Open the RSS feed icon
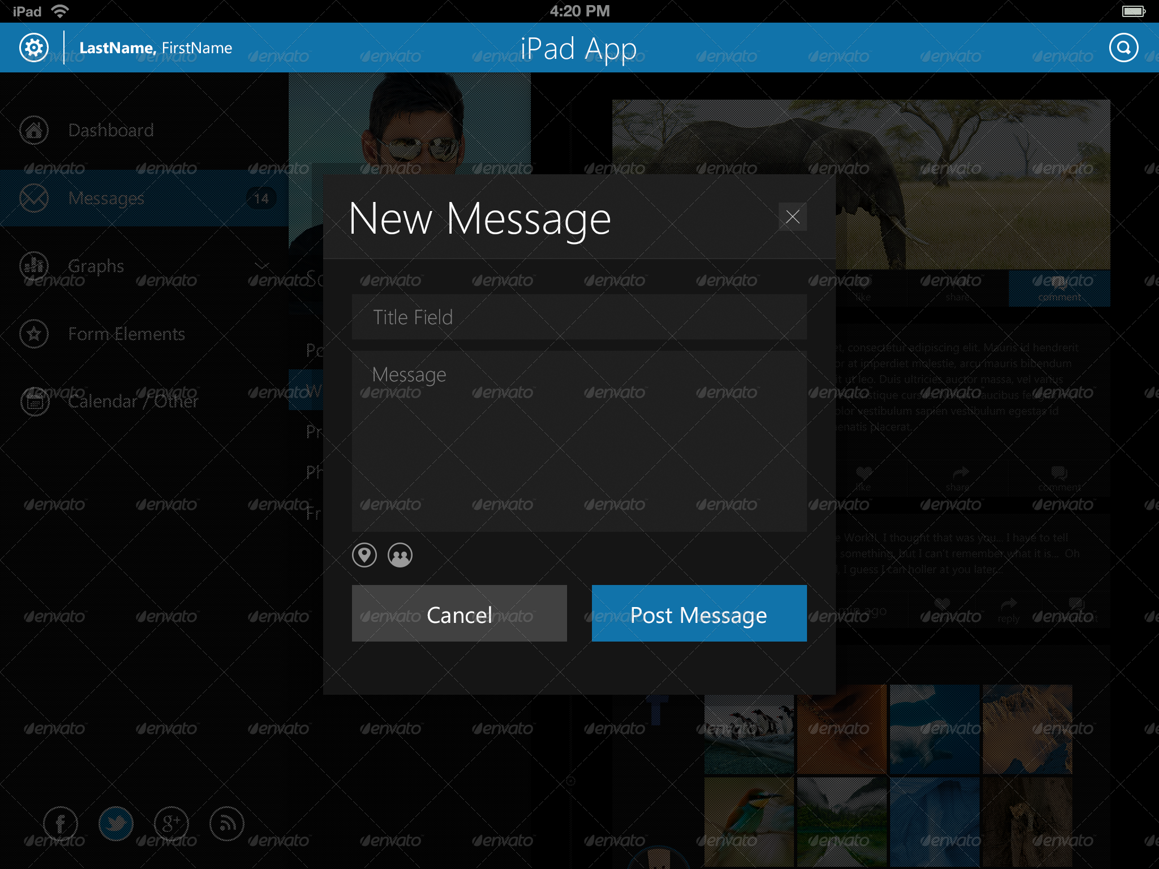 226,824
